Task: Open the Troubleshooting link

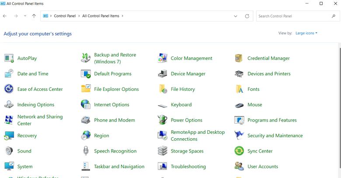Action: click(188, 167)
